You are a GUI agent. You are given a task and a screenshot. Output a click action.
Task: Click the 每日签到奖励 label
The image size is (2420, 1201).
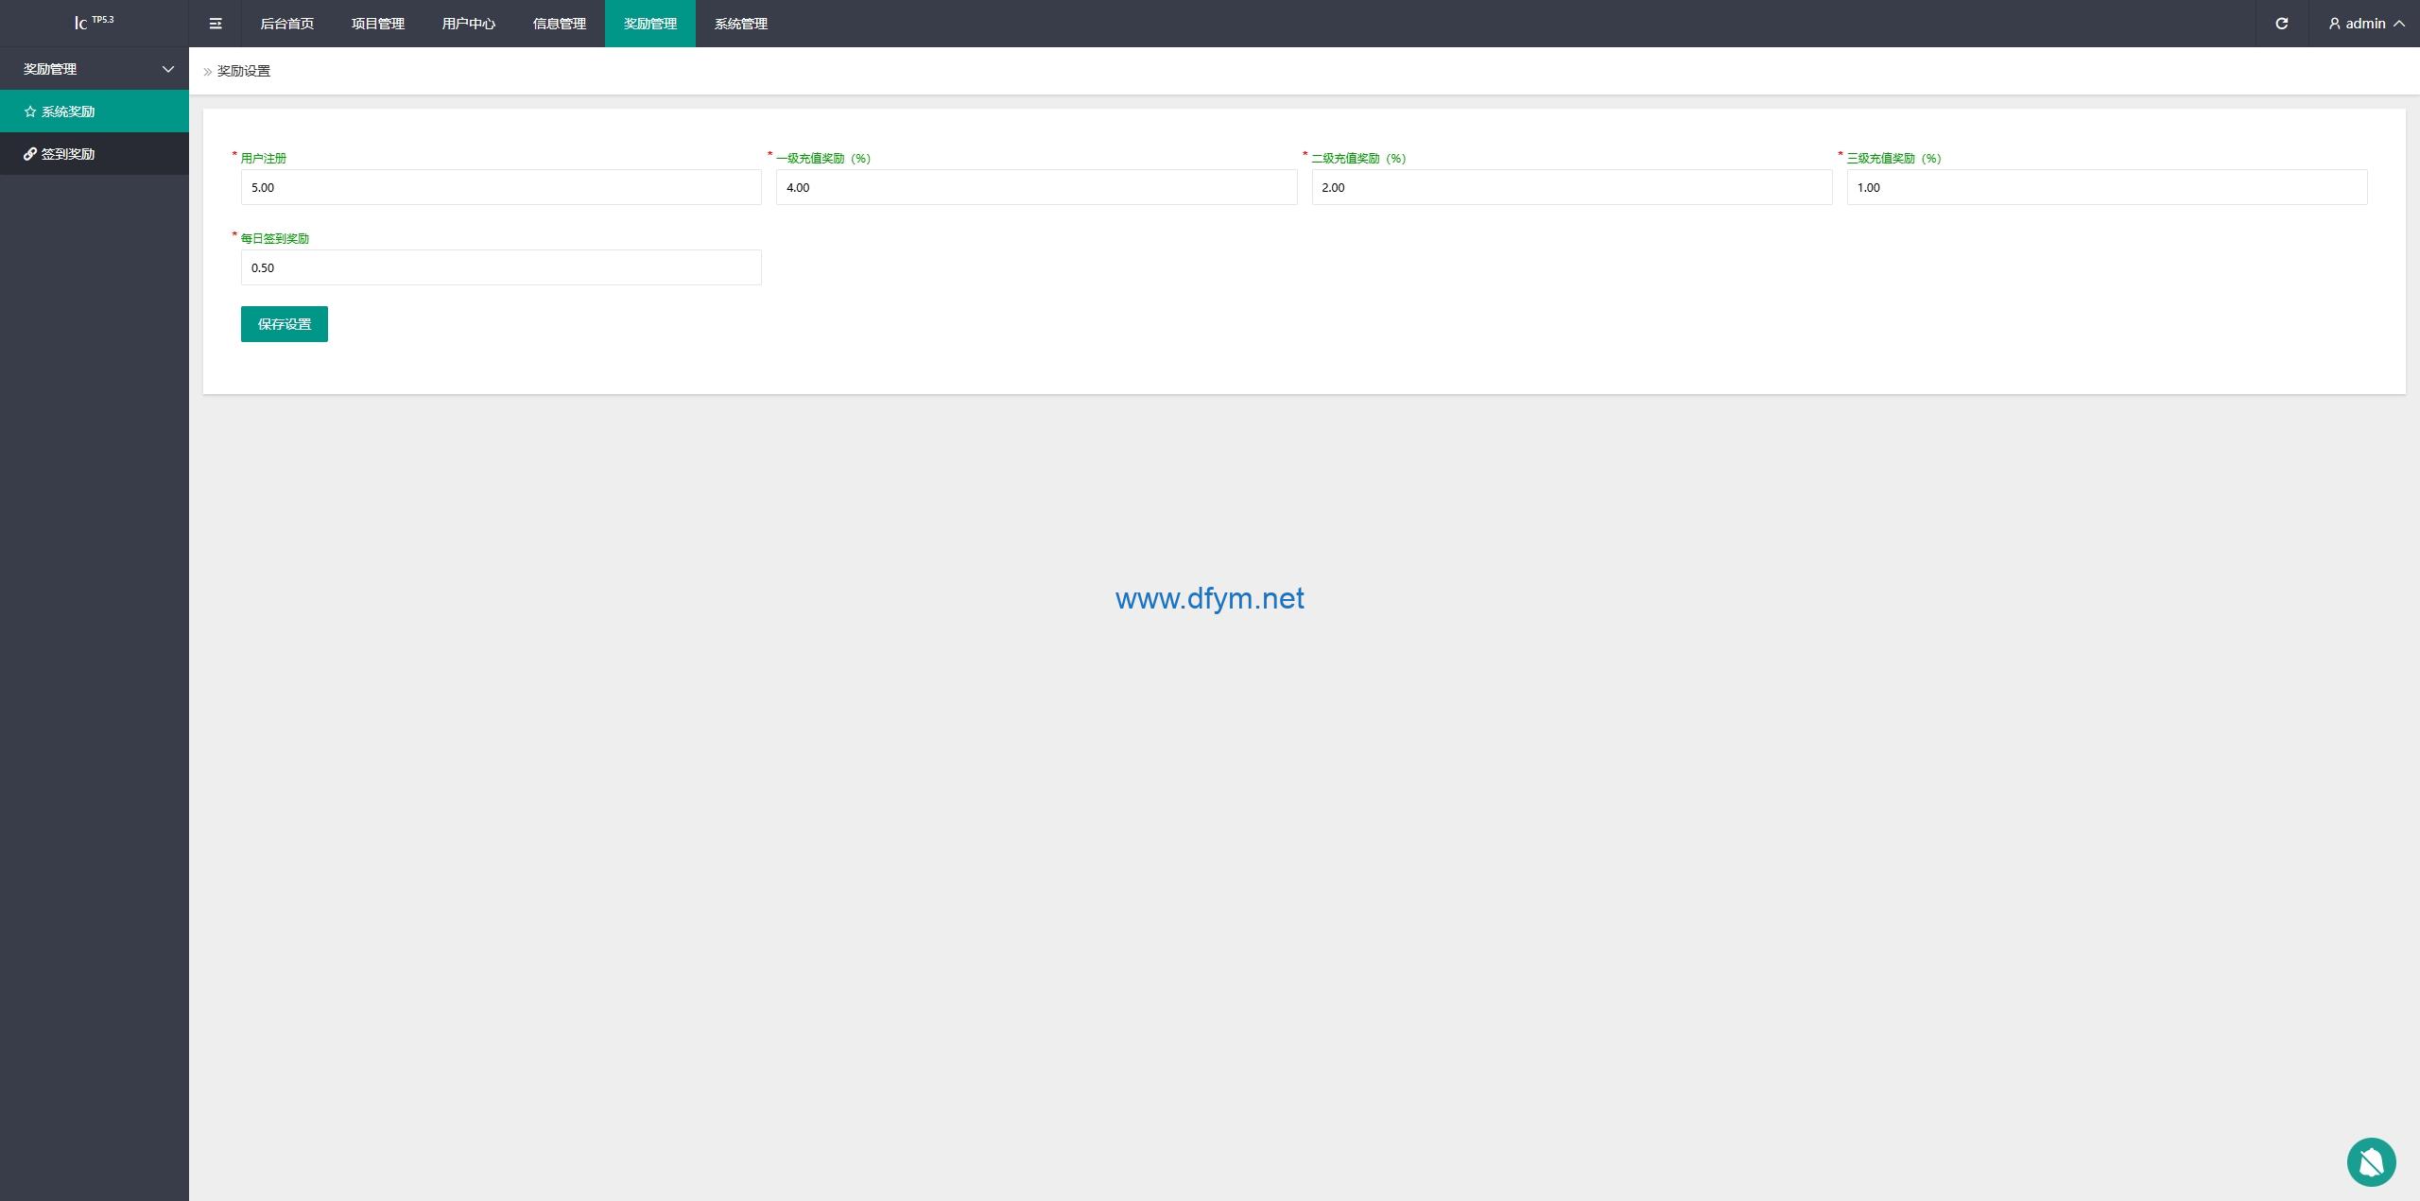275,239
